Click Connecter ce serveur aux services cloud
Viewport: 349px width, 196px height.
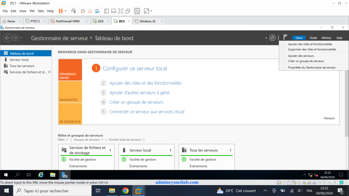point(147,112)
